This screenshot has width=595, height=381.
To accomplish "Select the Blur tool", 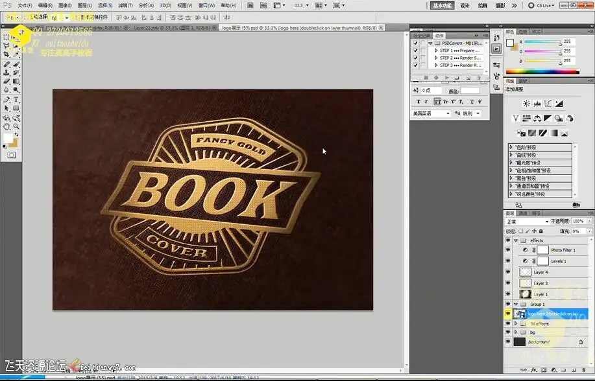I will [6, 90].
